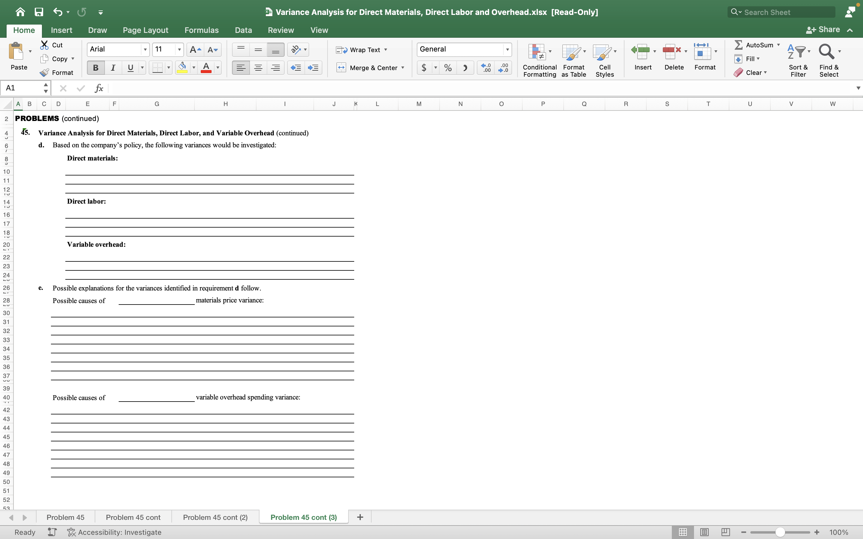Click the Insert Function fx icon
Screen dimensions: 863x539
(99, 88)
